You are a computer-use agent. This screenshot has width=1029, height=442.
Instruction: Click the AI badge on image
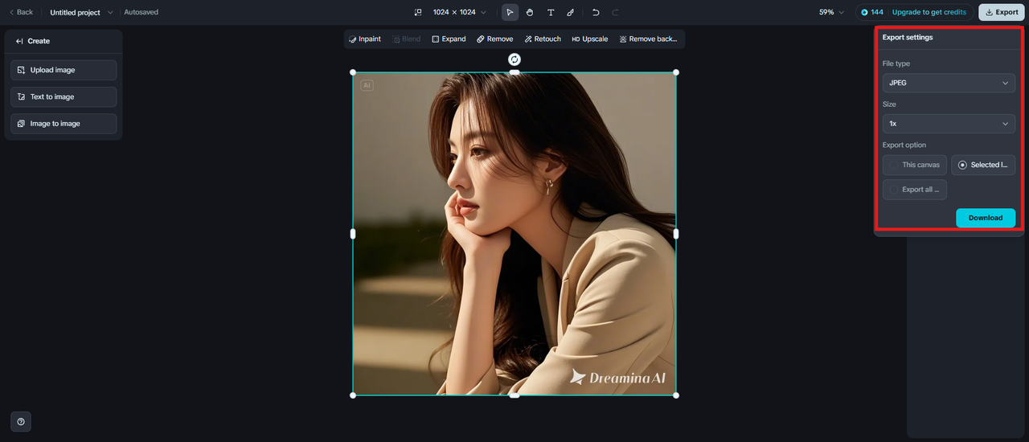(x=367, y=85)
